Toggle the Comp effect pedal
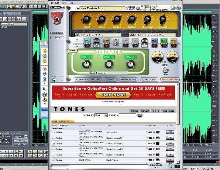Image resolution: width=220 pixels, height=170 pixels. tap(125, 43)
